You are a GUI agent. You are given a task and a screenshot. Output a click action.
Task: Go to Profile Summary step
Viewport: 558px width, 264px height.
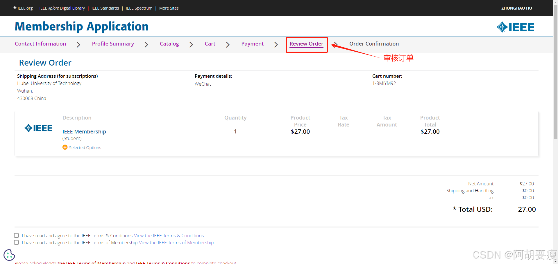click(x=113, y=44)
